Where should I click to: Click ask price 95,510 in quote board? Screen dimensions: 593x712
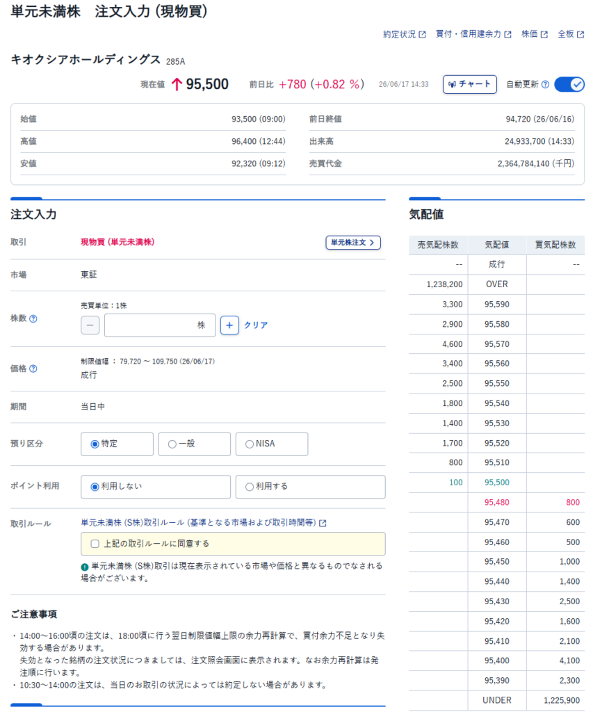coord(497,462)
